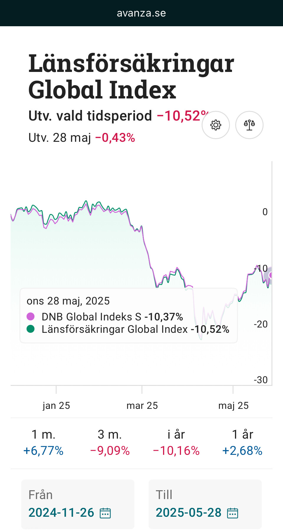Click the jan 25 axis label
Viewport: 283px width, 530px height.
tap(56, 406)
